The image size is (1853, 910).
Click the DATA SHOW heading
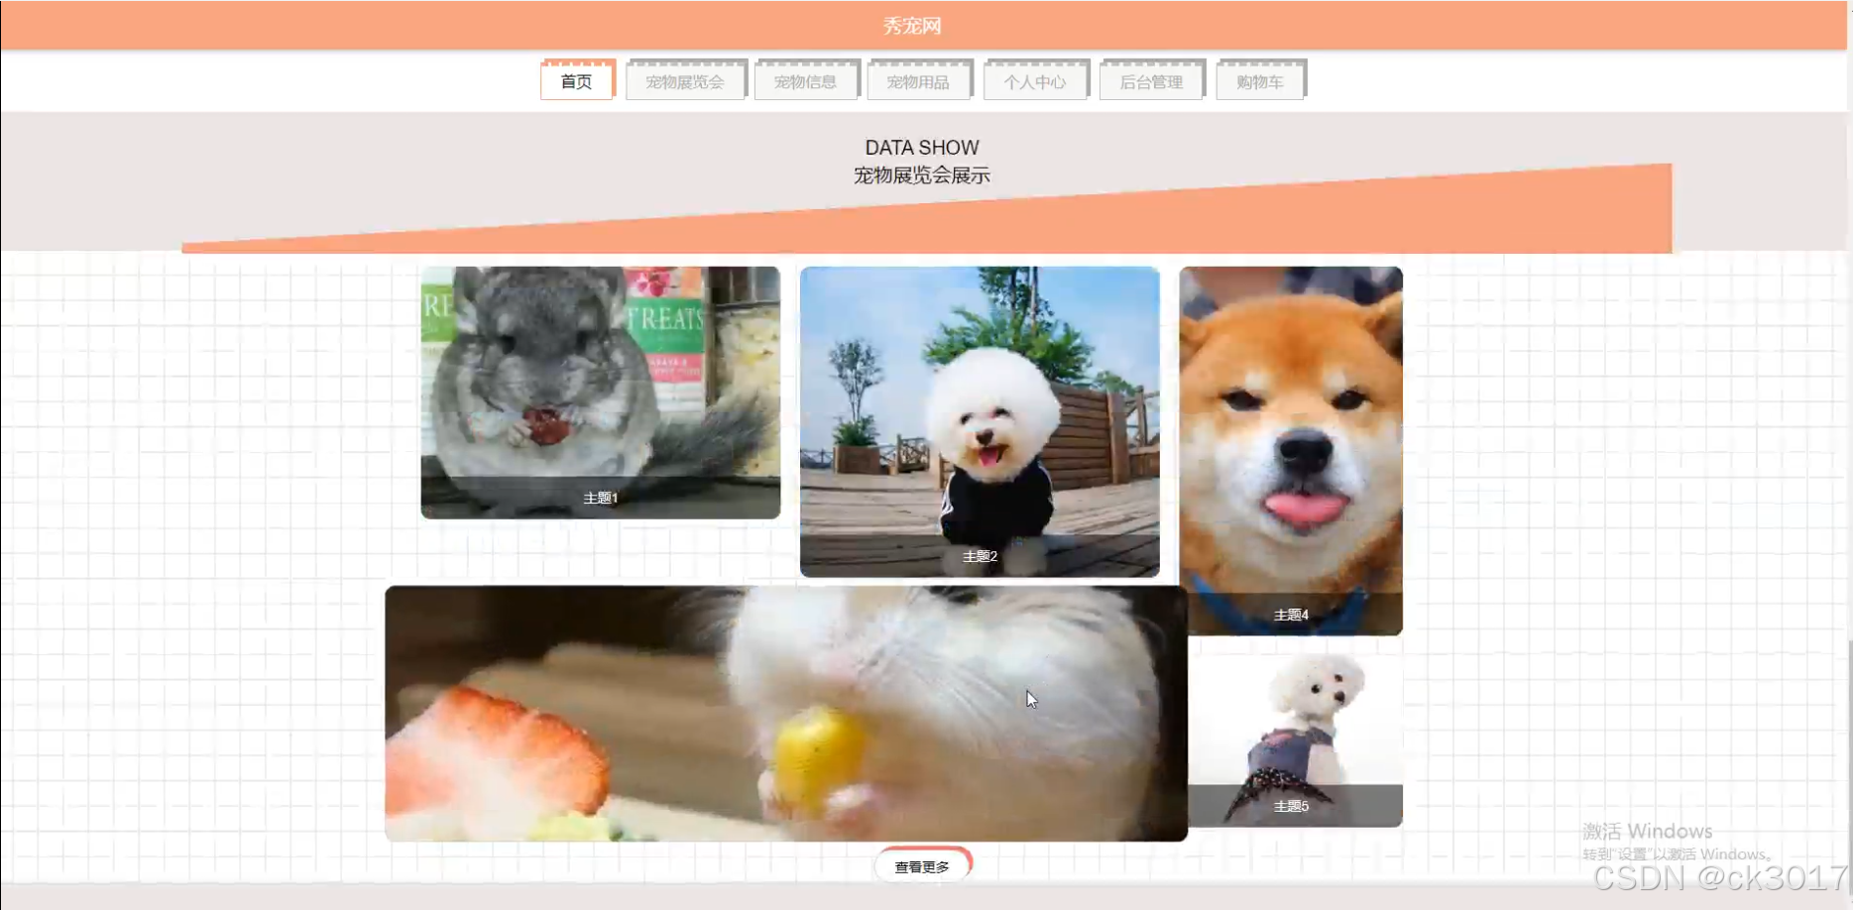(x=922, y=148)
